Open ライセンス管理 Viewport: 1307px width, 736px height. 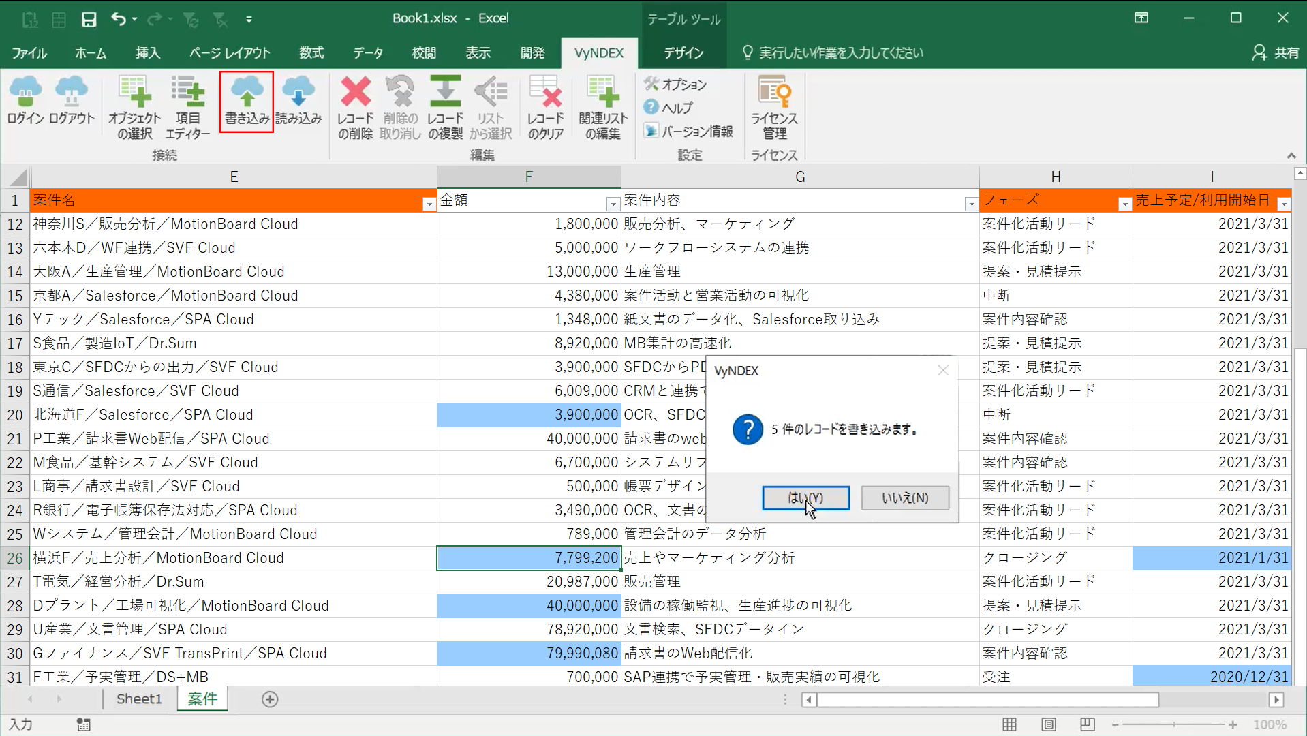[x=774, y=108]
